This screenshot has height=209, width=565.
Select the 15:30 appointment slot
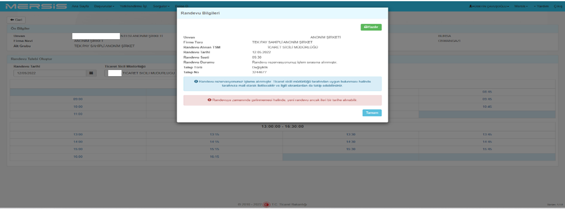[351, 149]
